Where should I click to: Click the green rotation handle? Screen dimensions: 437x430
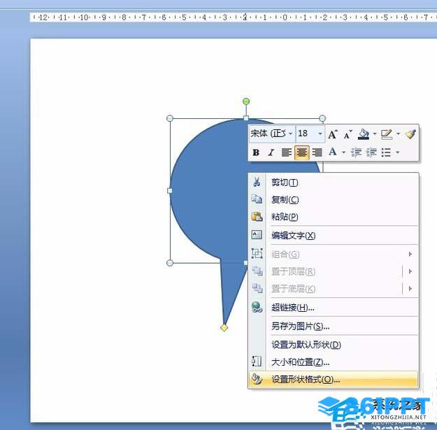(246, 101)
